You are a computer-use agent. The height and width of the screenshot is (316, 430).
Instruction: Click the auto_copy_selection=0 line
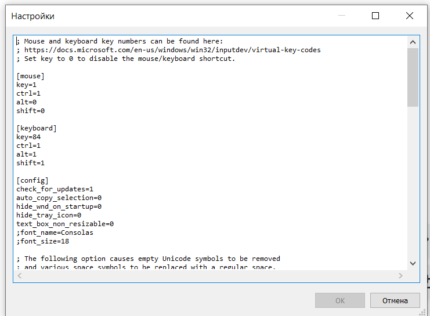(x=59, y=198)
